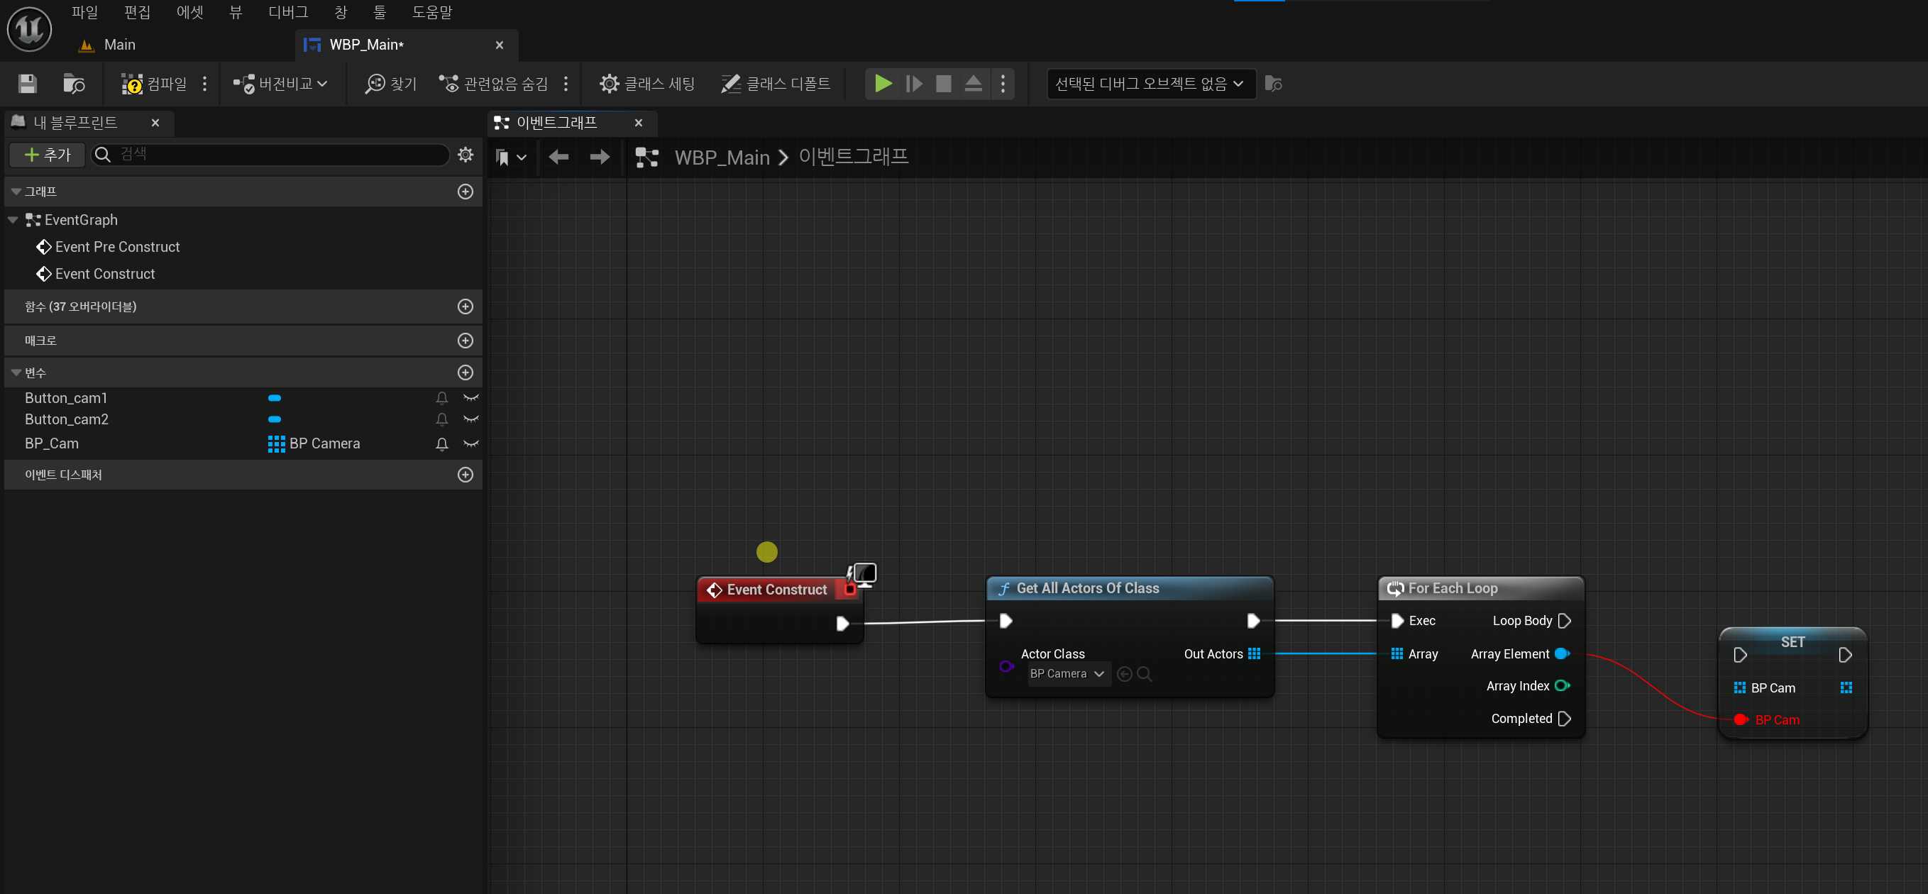
Task: Toggle visibility eye for Button_cam1 variable
Action: (x=470, y=398)
